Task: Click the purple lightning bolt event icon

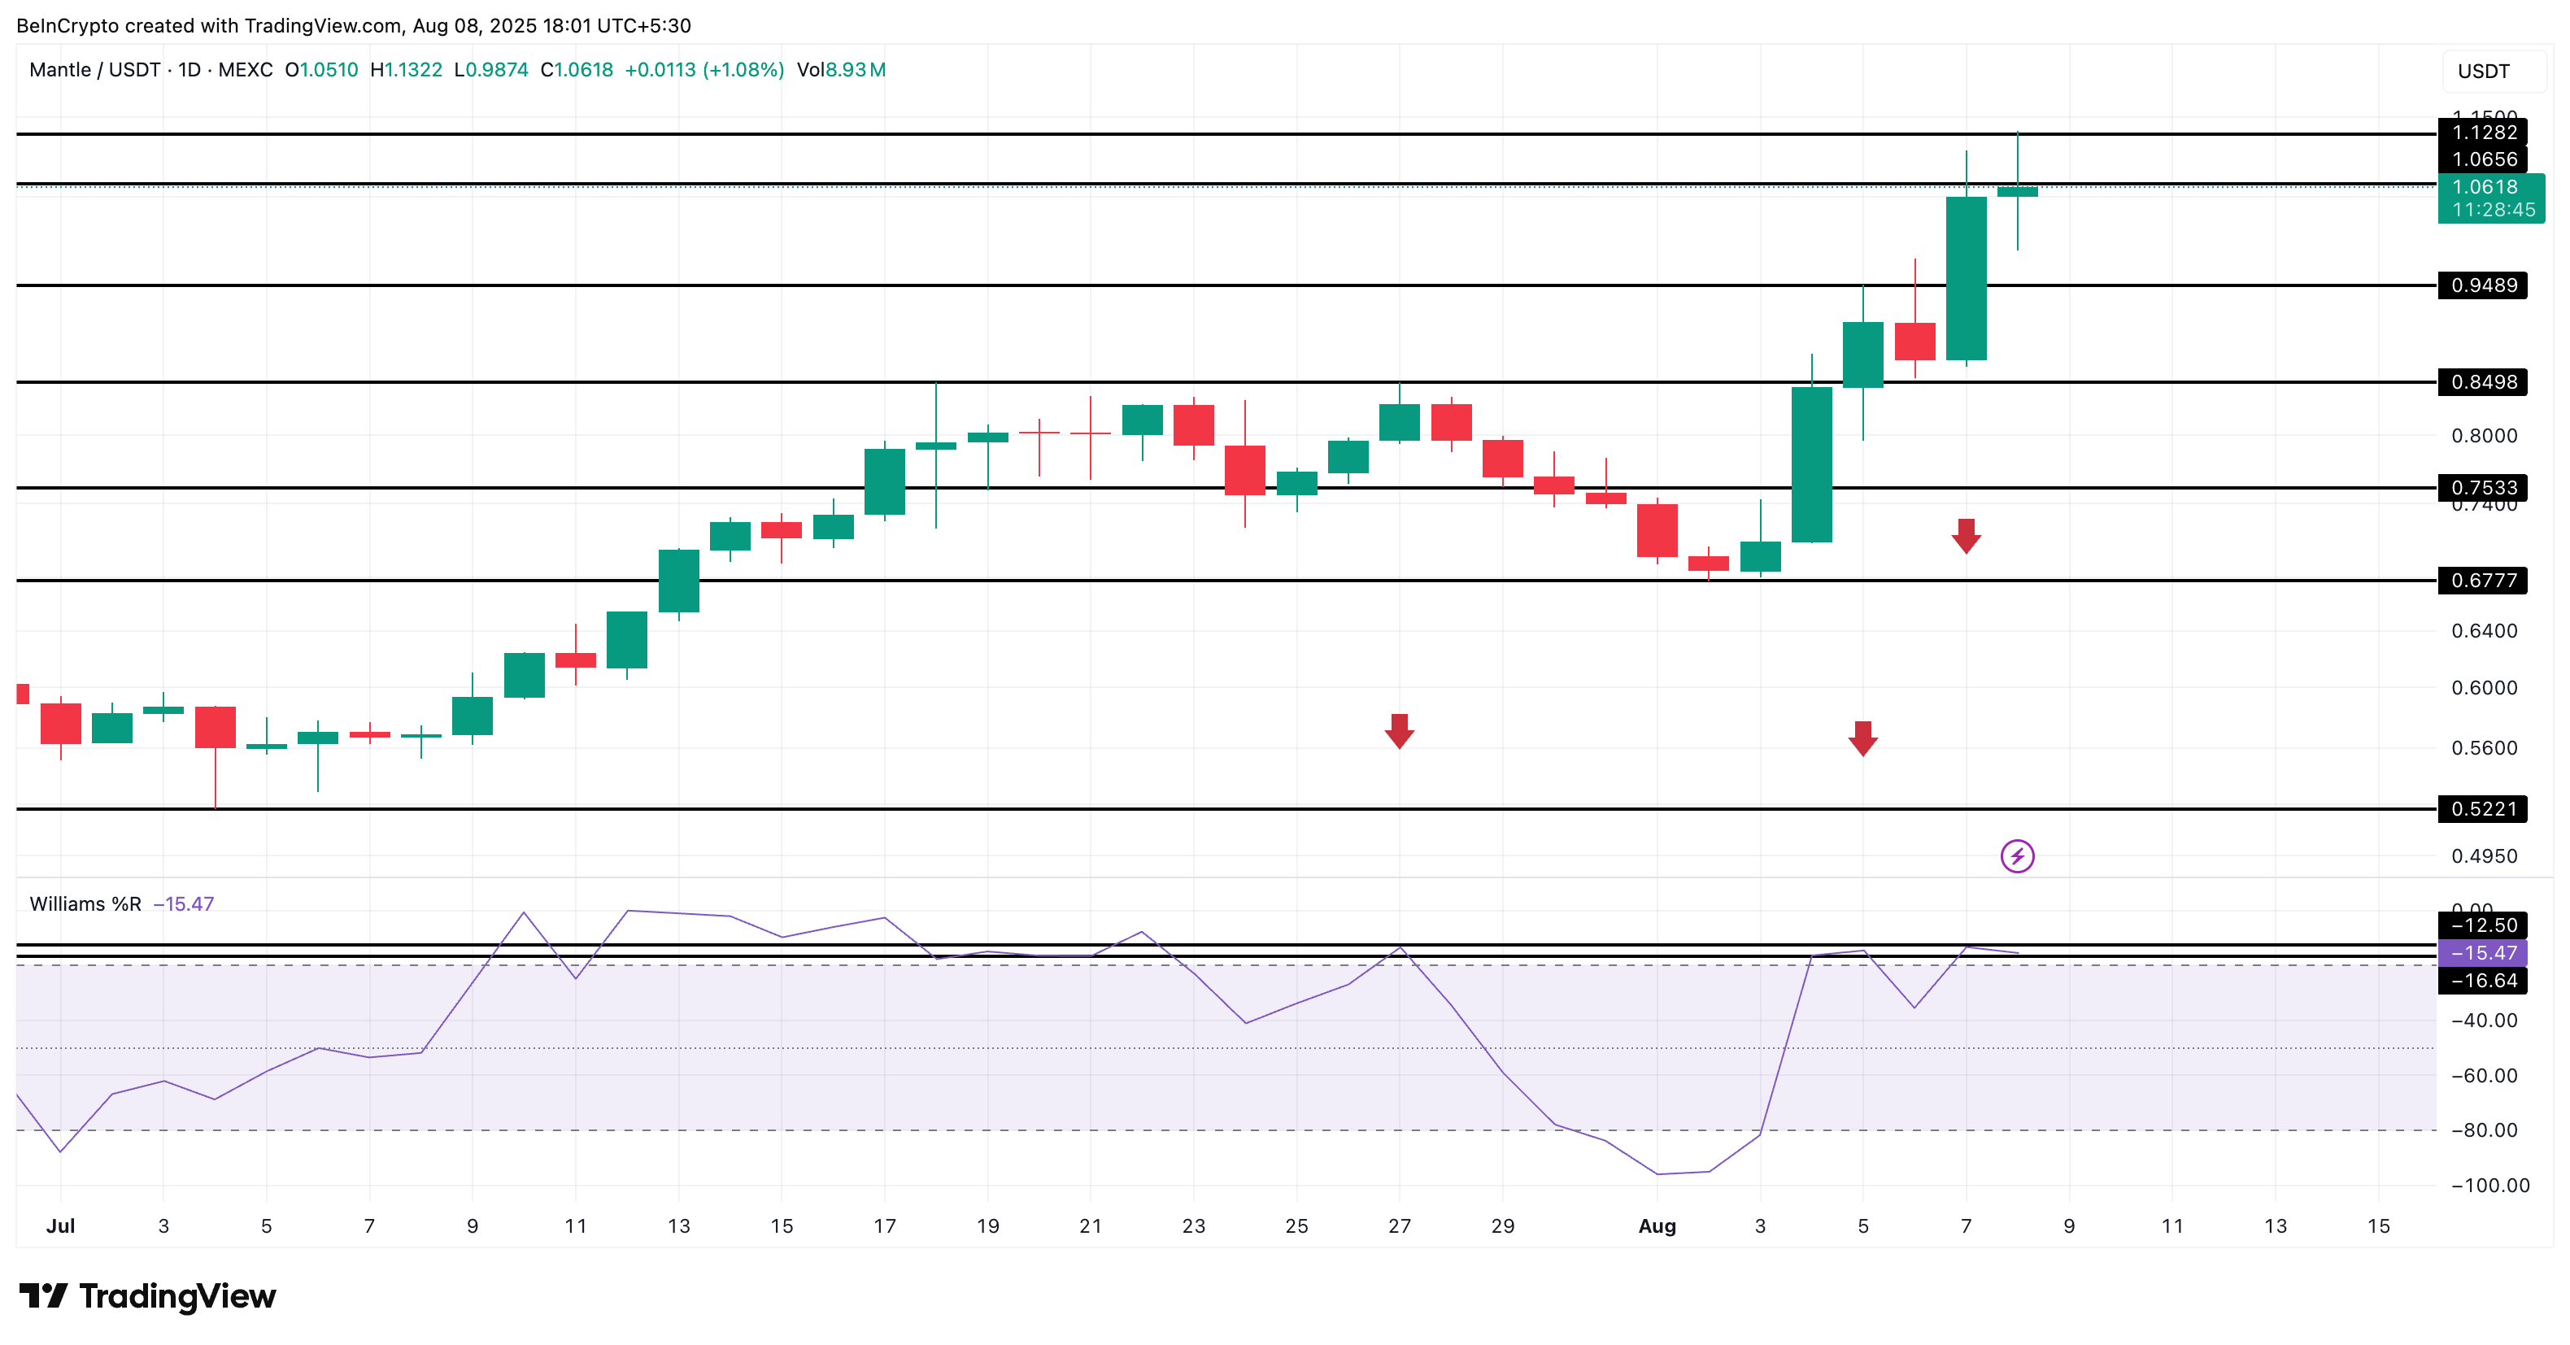Action: click(2016, 856)
